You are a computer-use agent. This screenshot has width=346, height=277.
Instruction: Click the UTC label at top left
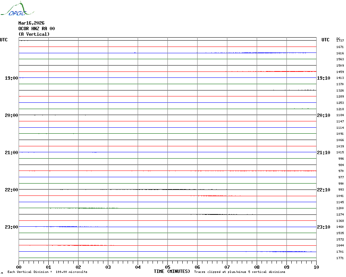pyautogui.click(x=4, y=40)
